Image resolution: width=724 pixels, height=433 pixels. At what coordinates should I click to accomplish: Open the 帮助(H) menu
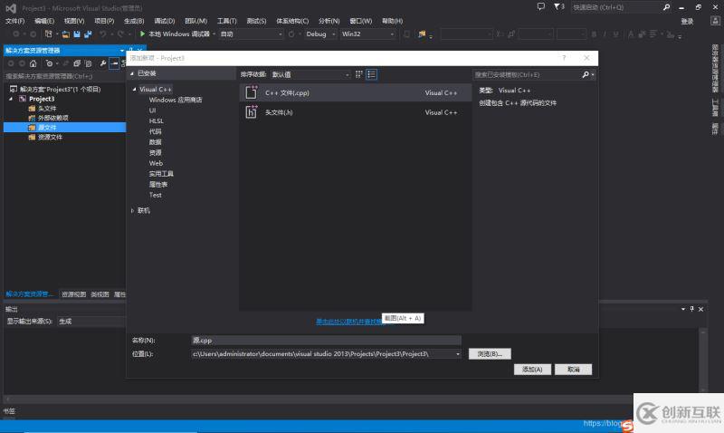[392, 21]
